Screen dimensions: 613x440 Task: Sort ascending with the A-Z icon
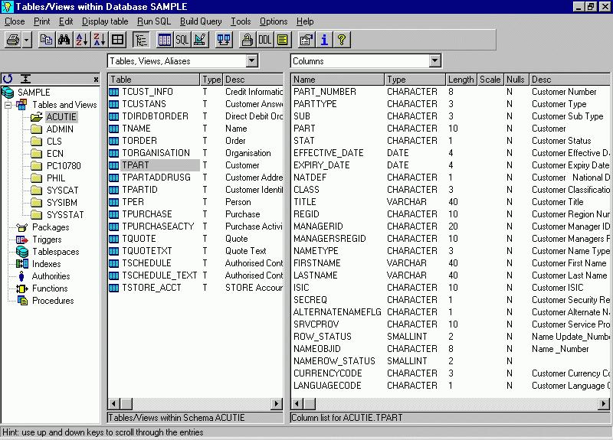pyautogui.click(x=82, y=40)
